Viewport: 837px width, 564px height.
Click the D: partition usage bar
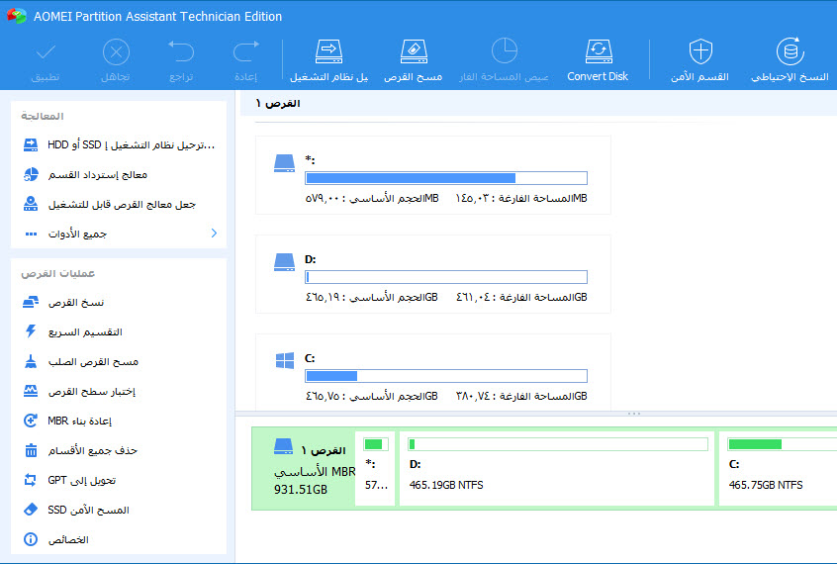click(446, 277)
